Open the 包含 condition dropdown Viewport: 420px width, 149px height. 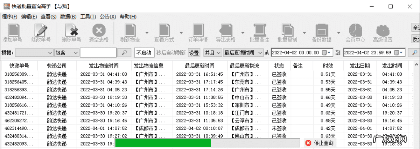(x=67, y=53)
